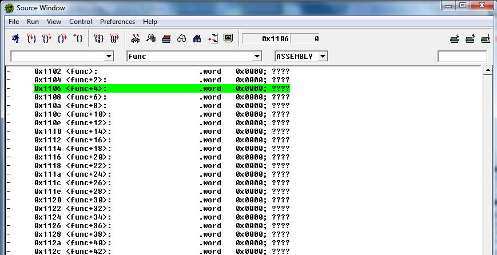Screen dimensions: 497x255
Task: Open the Help menu
Action: (x=150, y=22)
